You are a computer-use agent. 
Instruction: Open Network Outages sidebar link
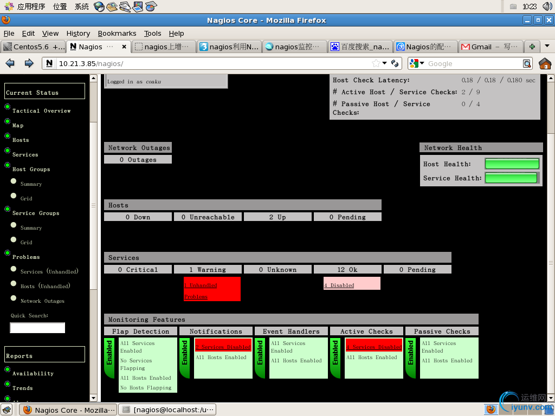[x=42, y=301]
